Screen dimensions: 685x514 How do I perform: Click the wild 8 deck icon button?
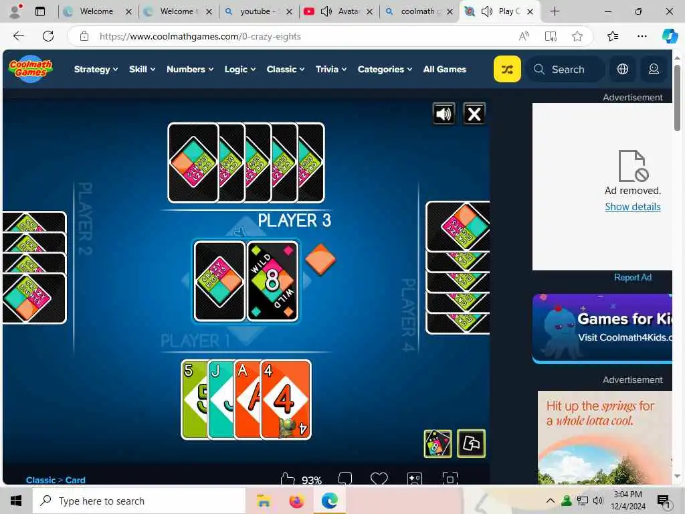[437, 444]
